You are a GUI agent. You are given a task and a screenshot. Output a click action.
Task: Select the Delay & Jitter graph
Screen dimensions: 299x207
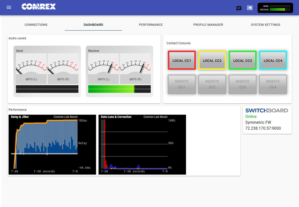[x=52, y=144]
